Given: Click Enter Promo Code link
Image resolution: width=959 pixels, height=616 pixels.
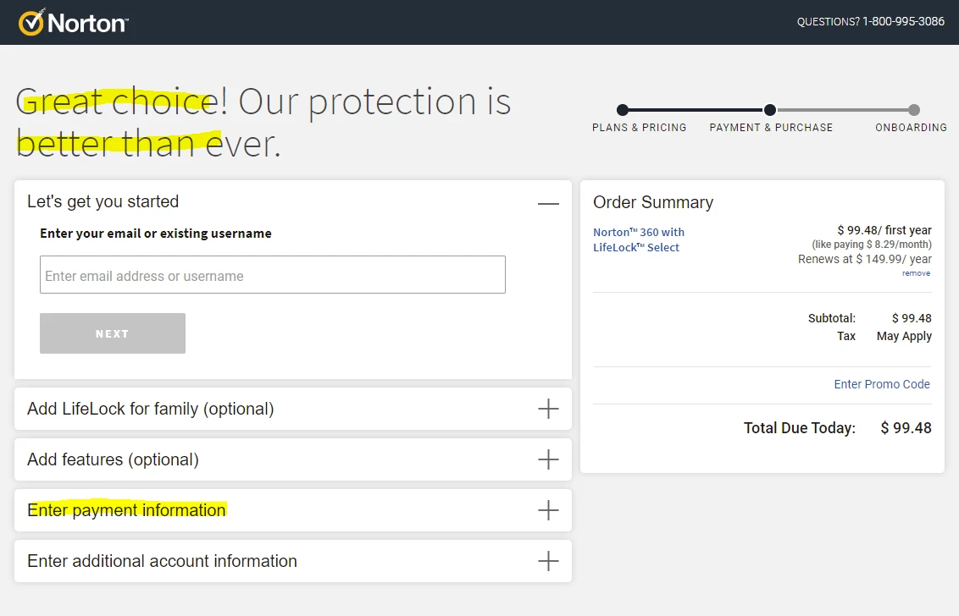Looking at the screenshot, I should point(882,384).
